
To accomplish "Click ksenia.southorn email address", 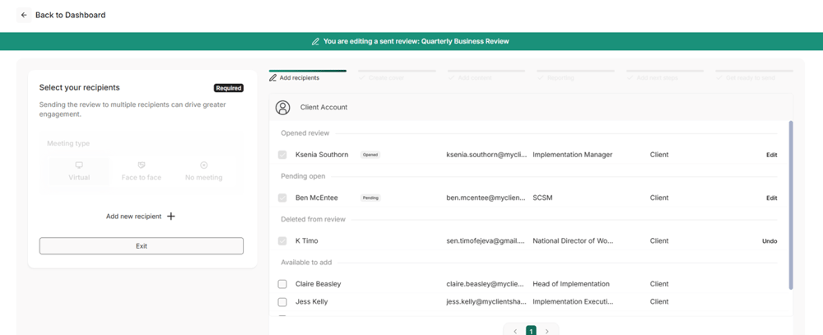I will click(486, 155).
